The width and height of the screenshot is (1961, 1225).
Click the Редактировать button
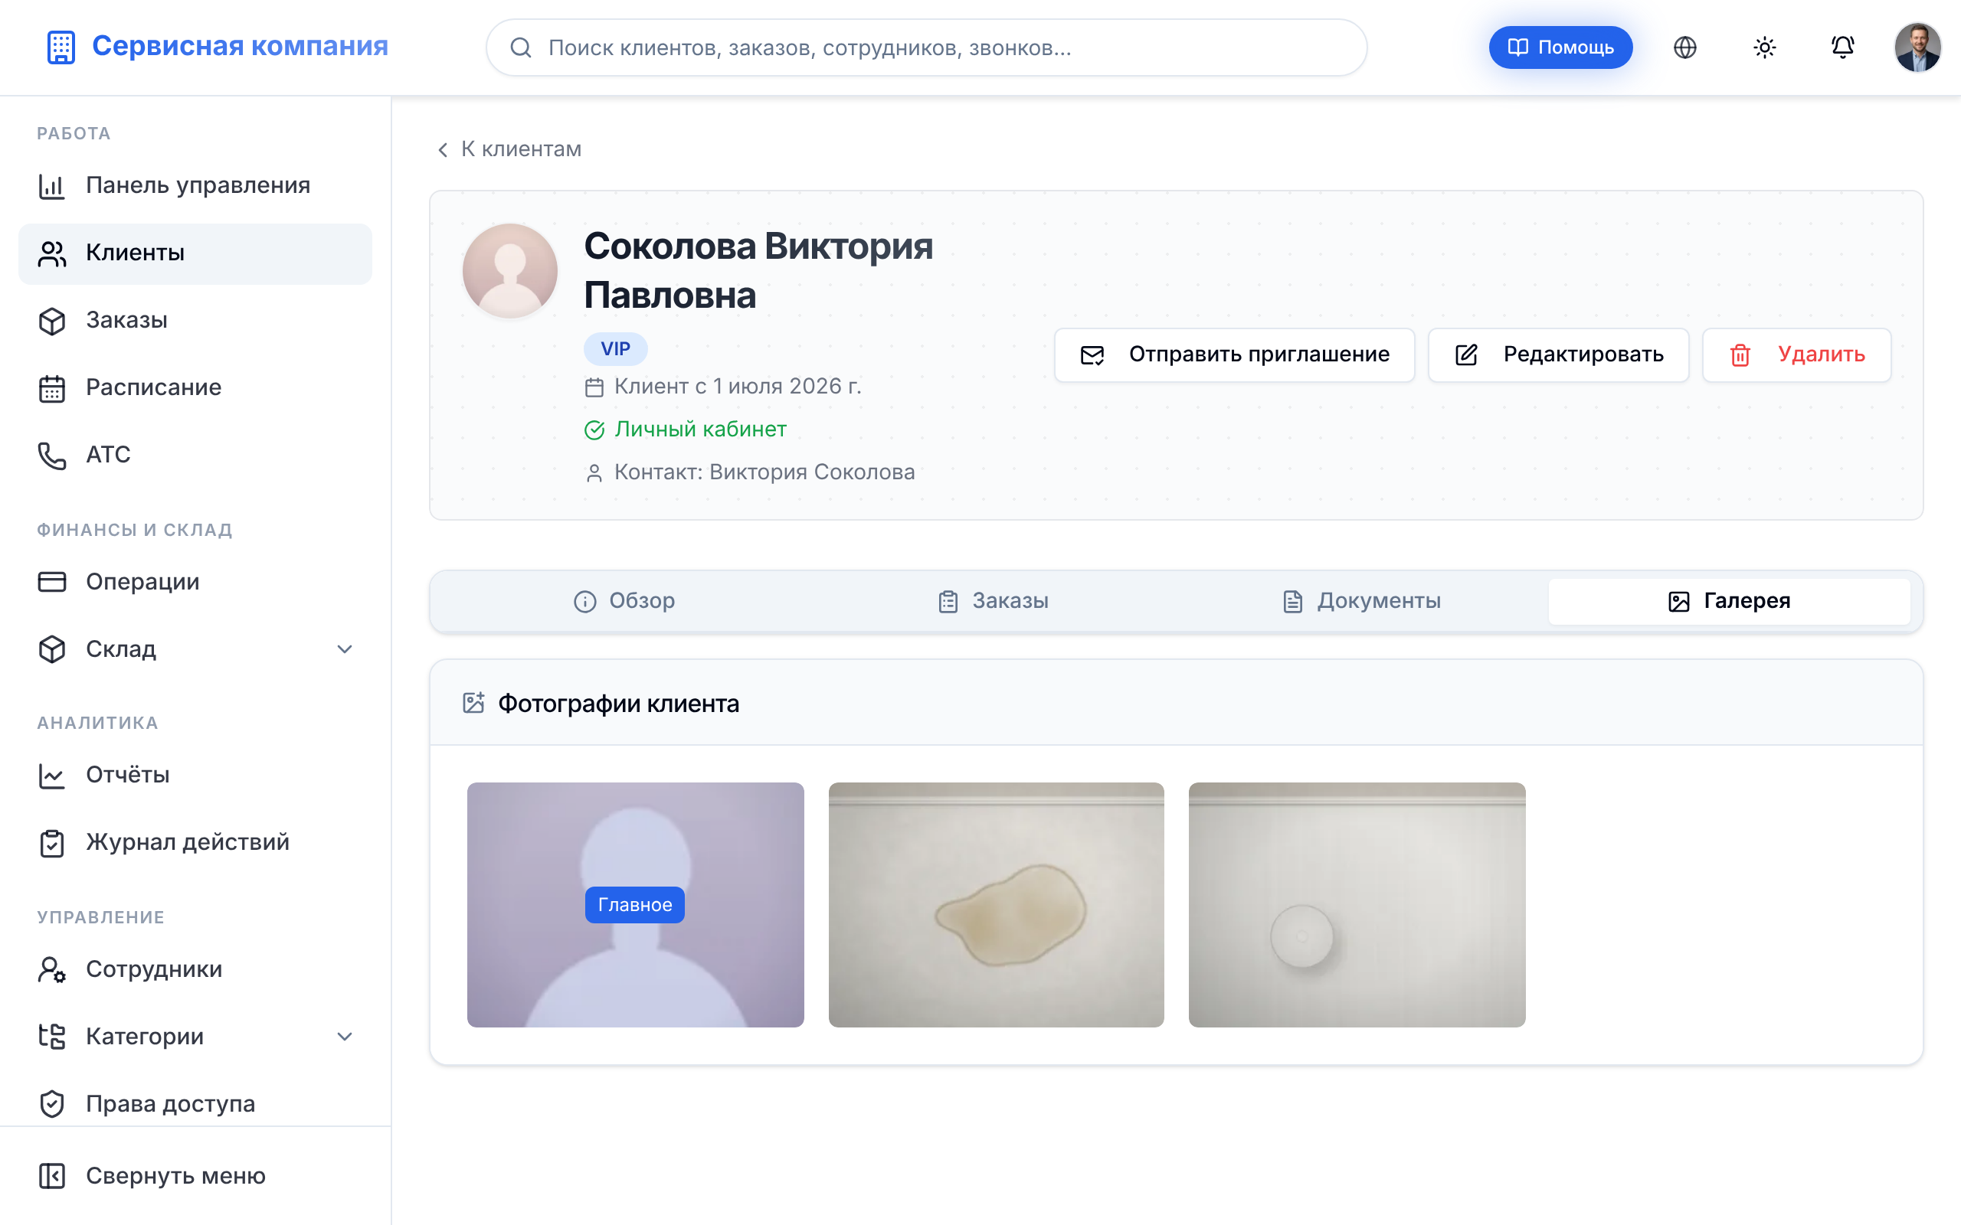pos(1557,354)
